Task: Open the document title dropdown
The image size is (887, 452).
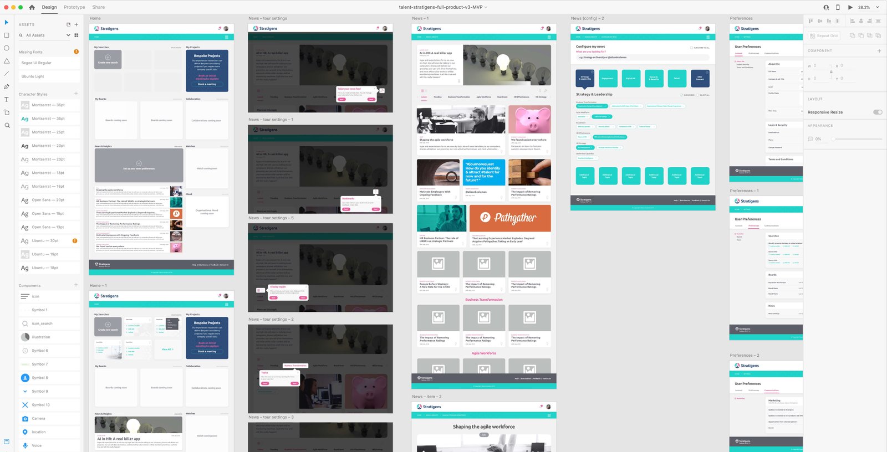Action: [486, 7]
